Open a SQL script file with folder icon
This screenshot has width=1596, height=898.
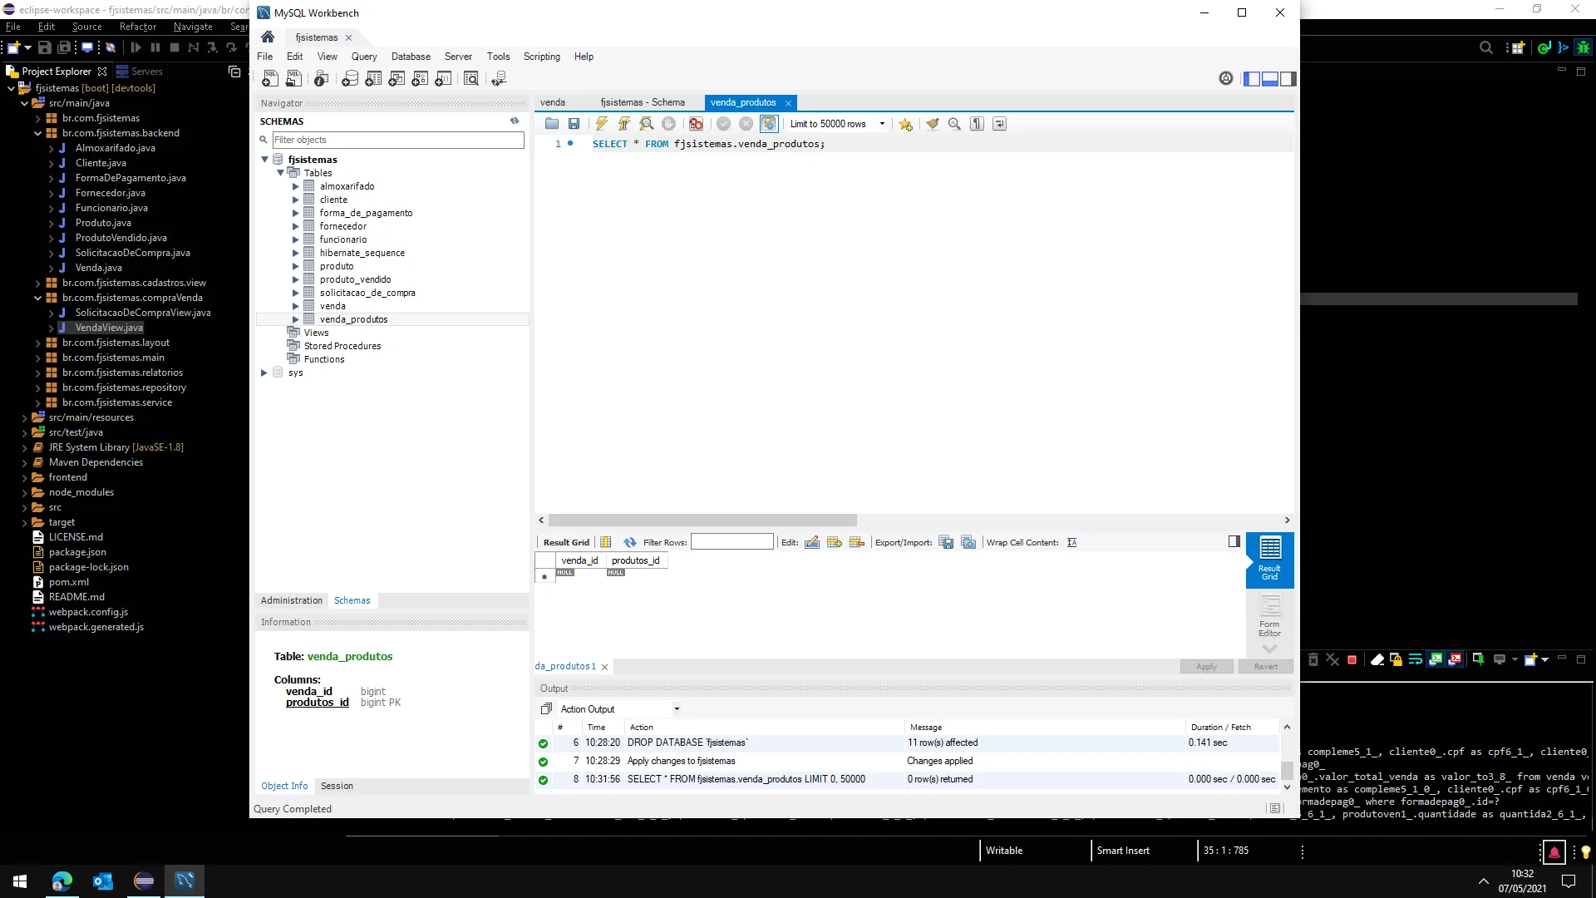(552, 124)
